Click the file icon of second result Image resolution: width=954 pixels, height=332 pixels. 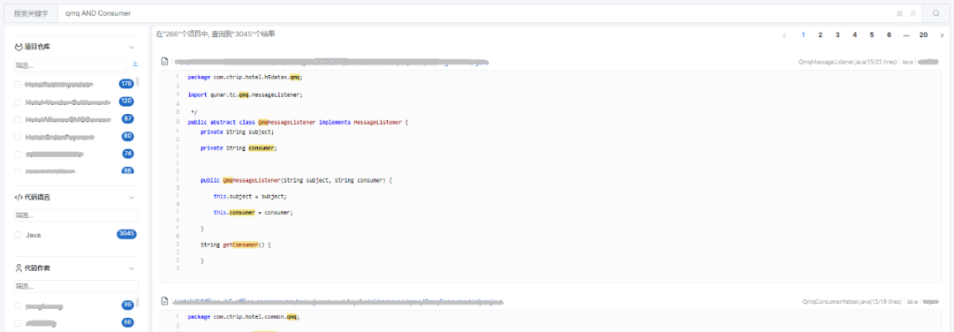pos(164,301)
